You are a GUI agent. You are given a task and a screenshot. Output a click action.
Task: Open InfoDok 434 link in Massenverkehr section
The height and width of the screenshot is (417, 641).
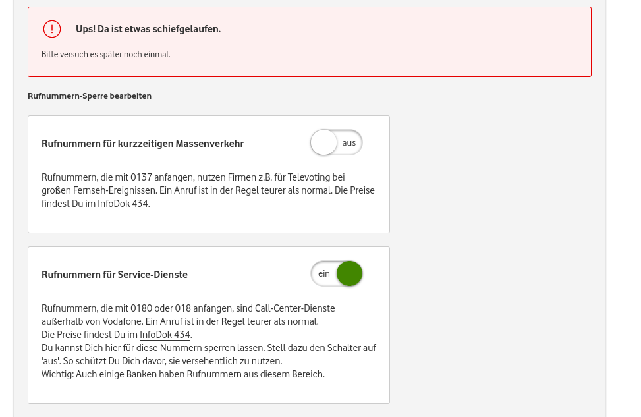pos(123,204)
